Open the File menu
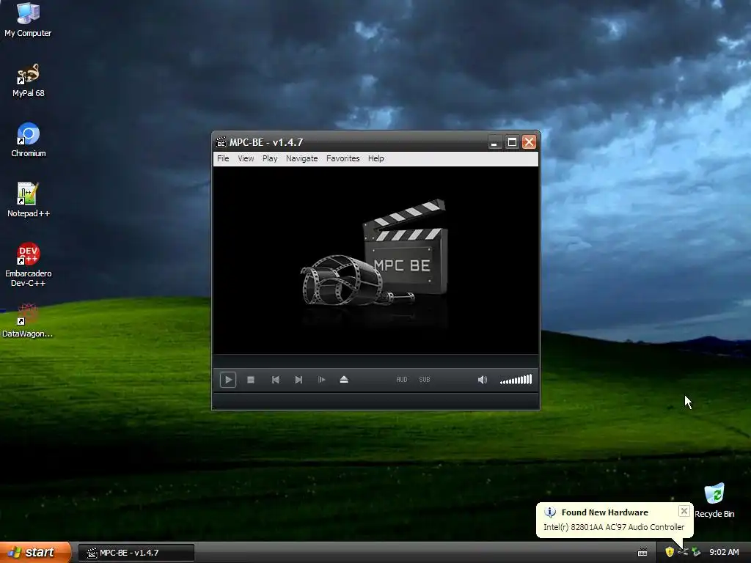751x563 pixels. pos(223,158)
